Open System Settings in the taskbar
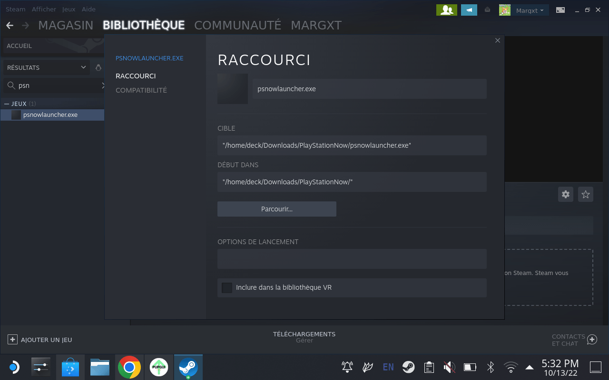The height and width of the screenshot is (380, 609). tap(41, 367)
